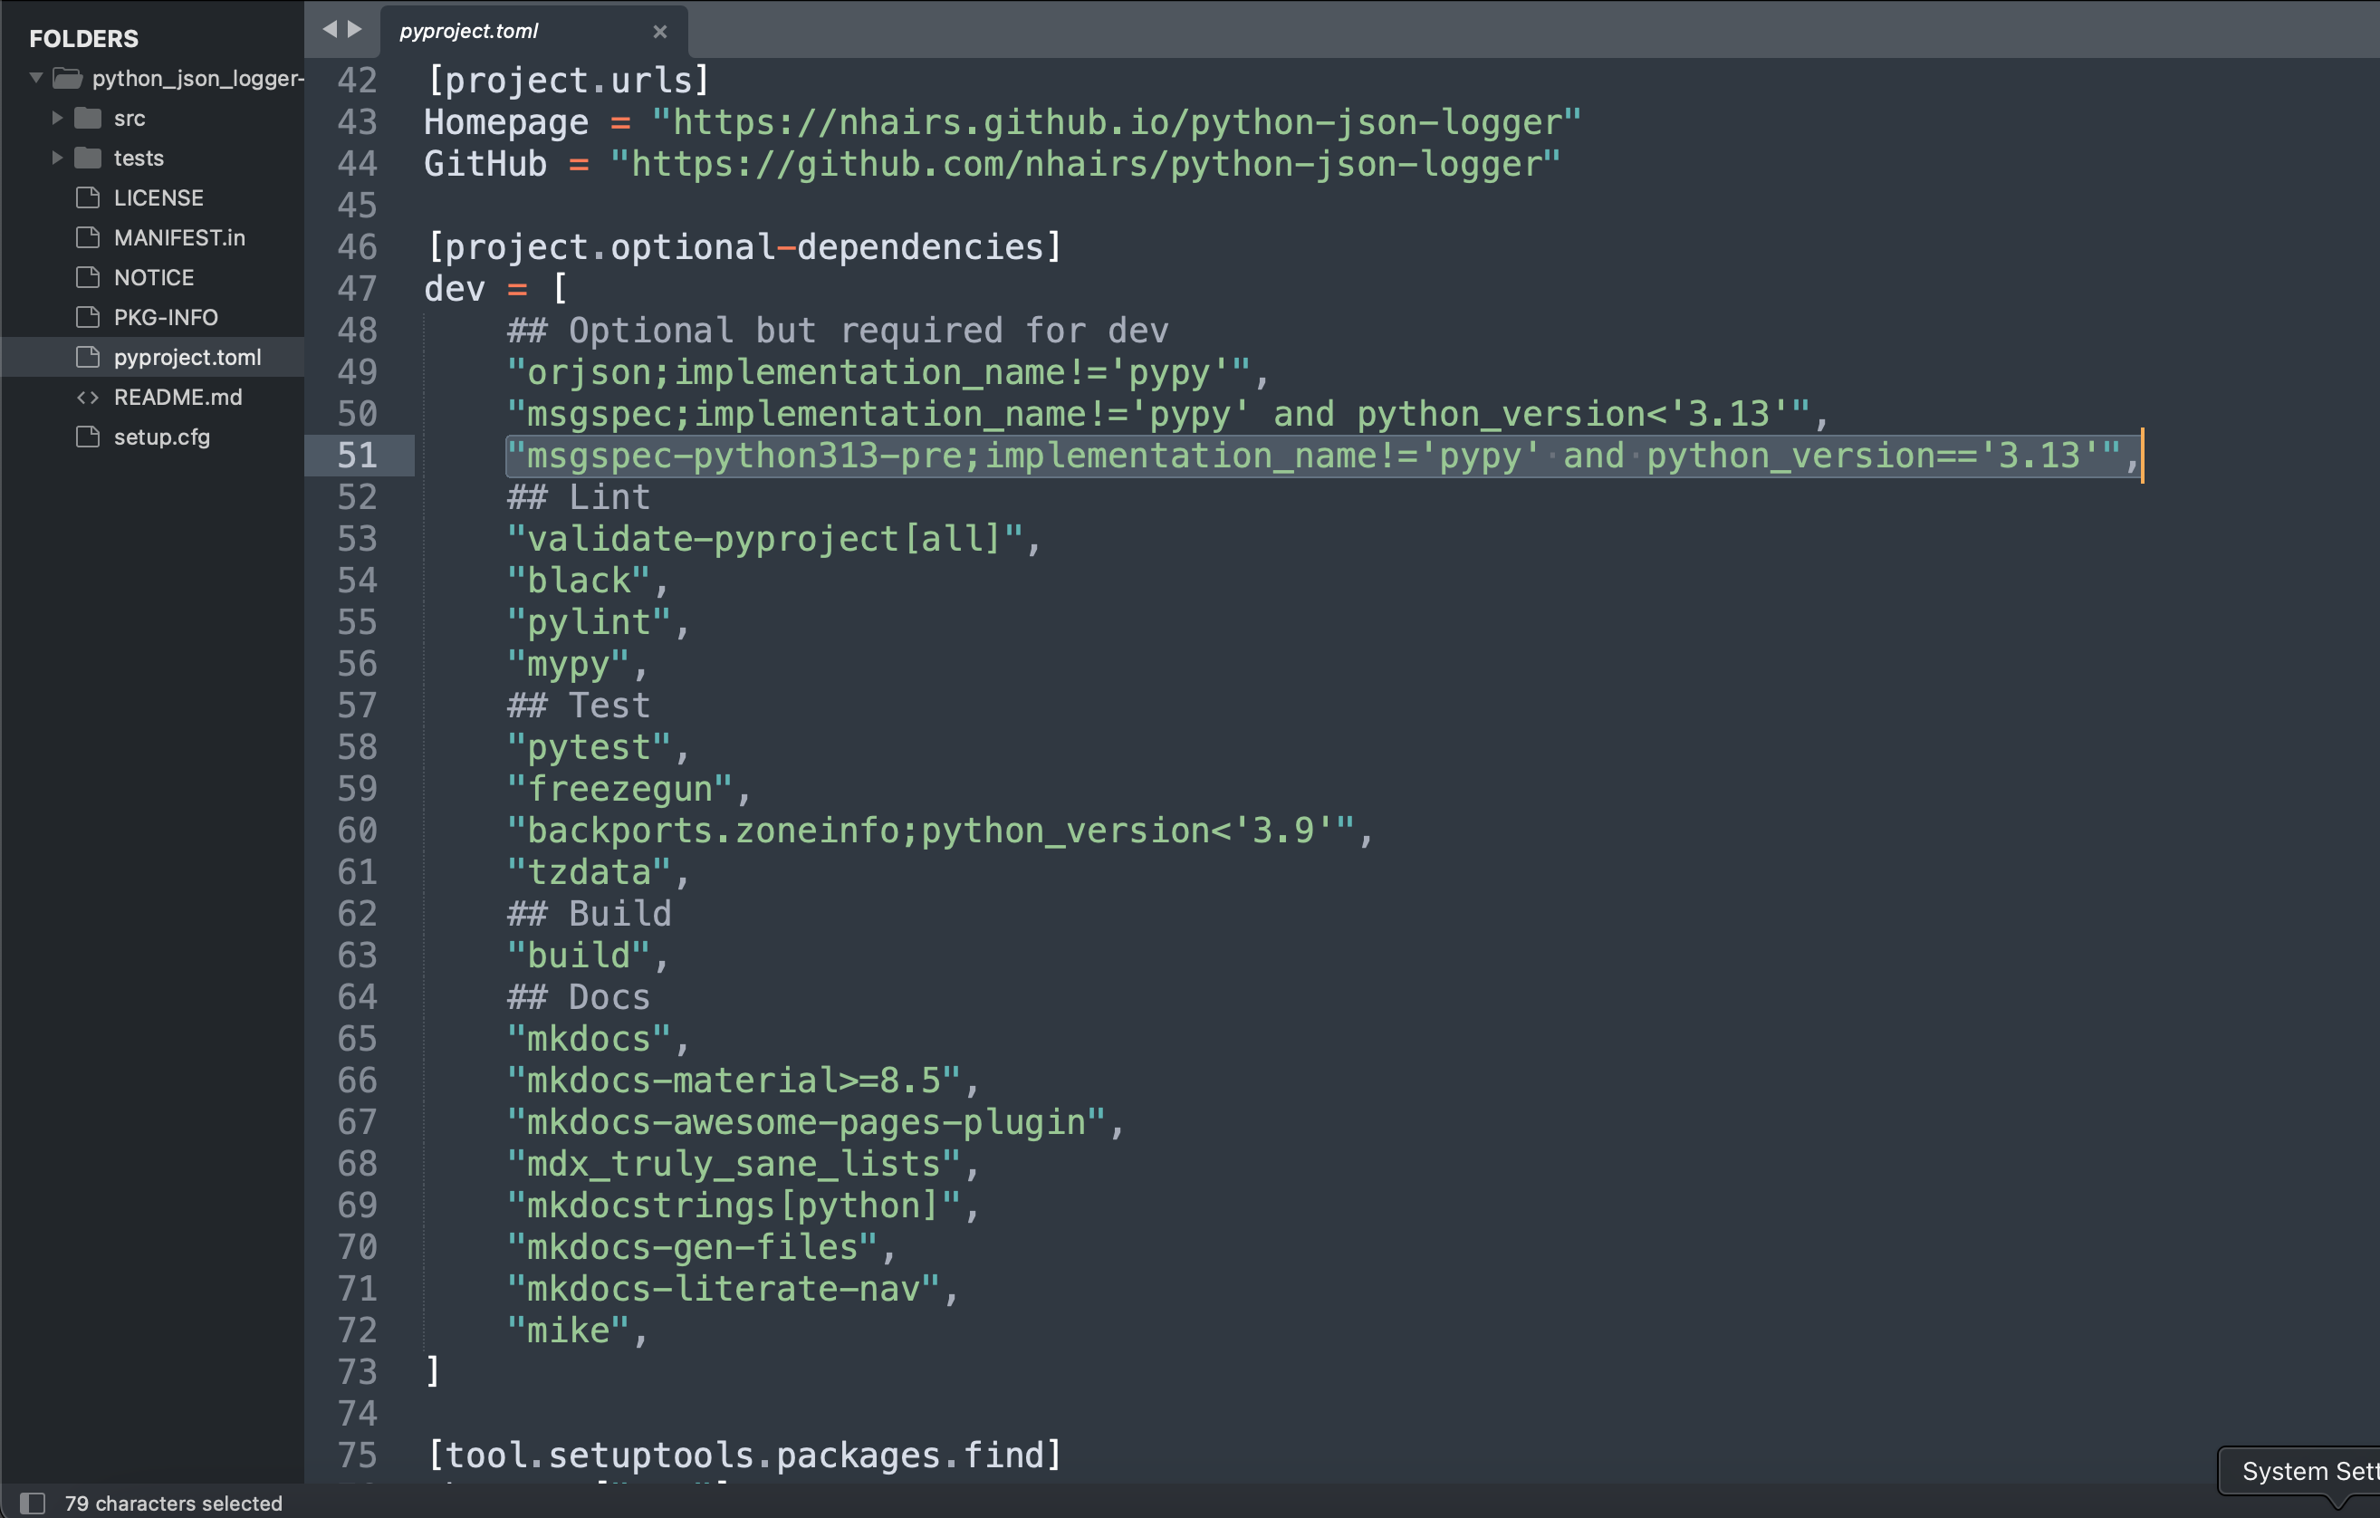Click the PKG-INFO file icon

pyautogui.click(x=88, y=317)
